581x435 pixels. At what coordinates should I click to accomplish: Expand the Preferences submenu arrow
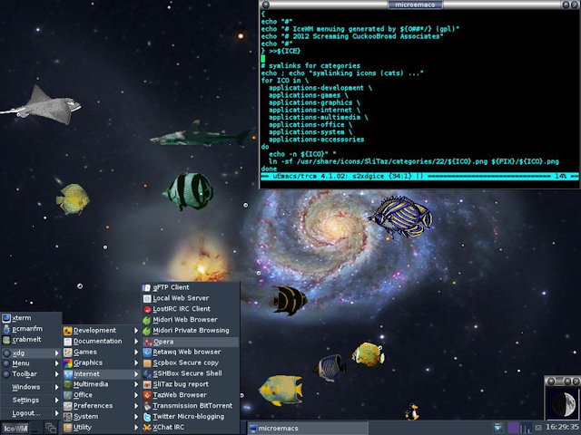(136, 406)
